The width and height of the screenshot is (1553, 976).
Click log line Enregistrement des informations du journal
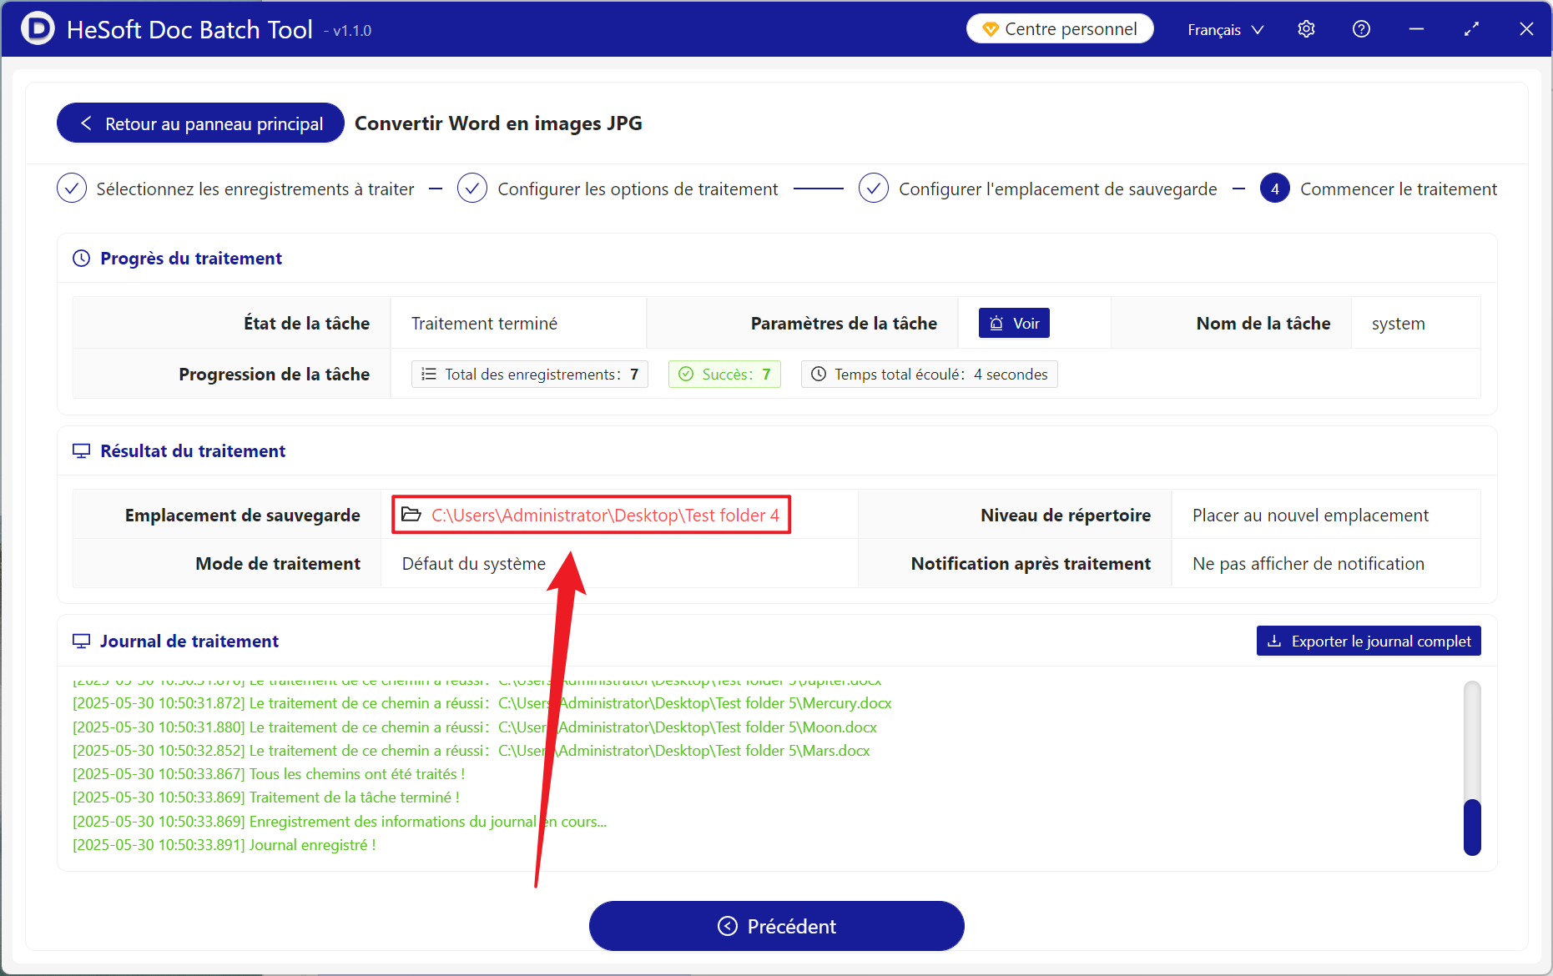coord(340,822)
